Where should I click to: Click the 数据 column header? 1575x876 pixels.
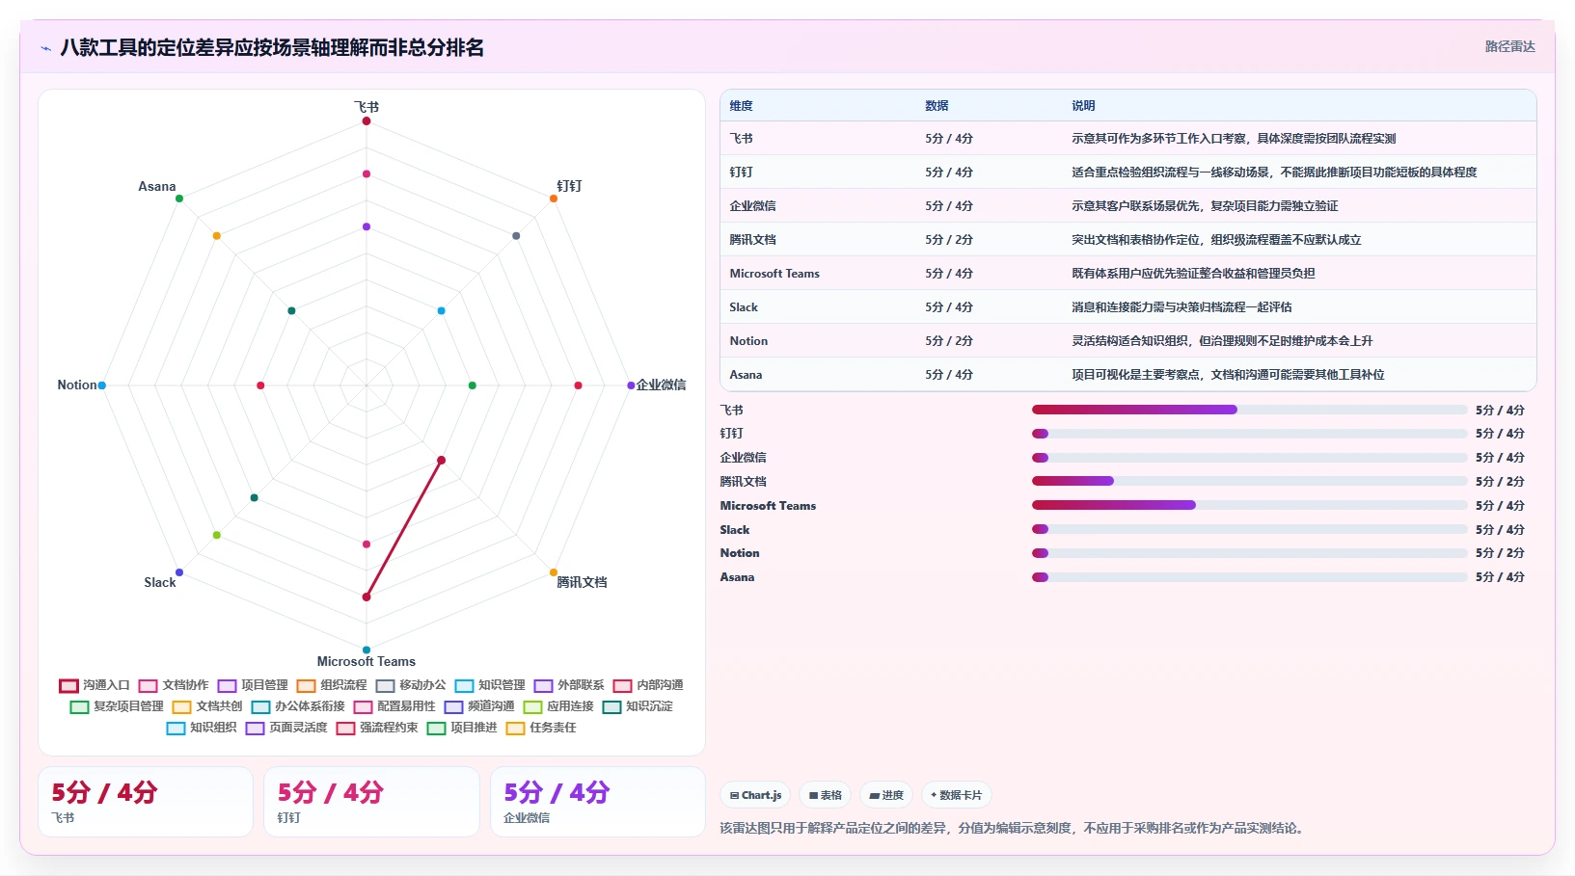(937, 106)
